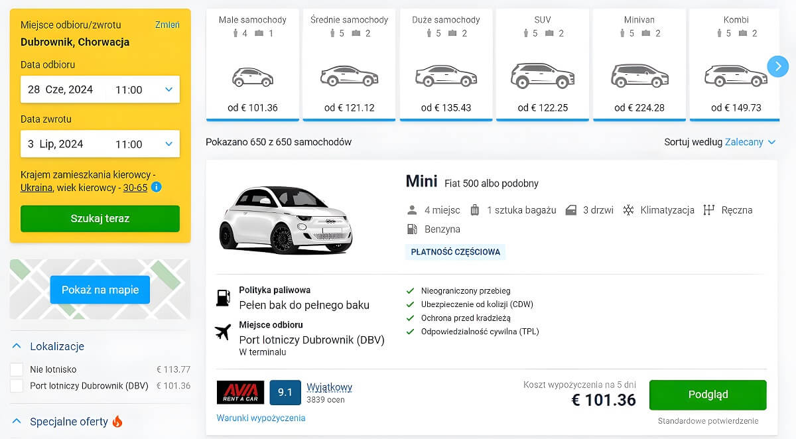Image resolution: width=796 pixels, height=439 pixels.
Task: Click the snowflake Klimatyzacja icon
Action: tap(628, 210)
